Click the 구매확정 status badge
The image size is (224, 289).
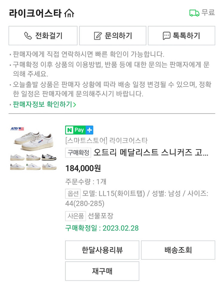tap(78, 153)
